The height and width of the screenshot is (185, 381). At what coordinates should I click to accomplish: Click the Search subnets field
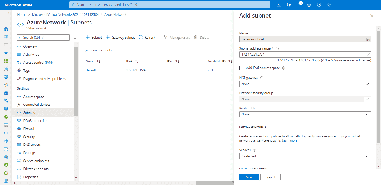coord(159,50)
